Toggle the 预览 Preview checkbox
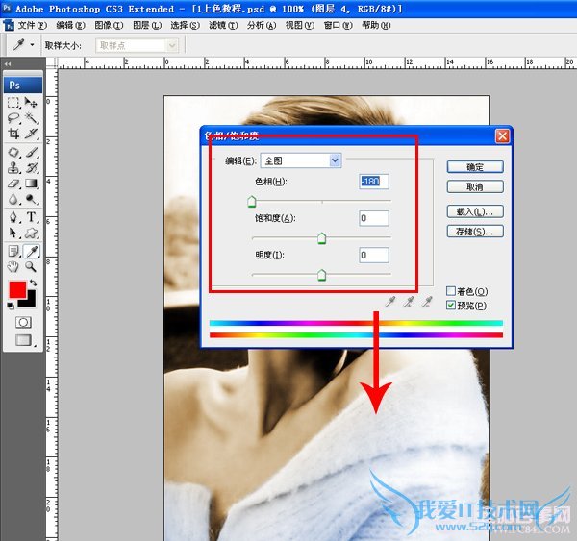 451,305
